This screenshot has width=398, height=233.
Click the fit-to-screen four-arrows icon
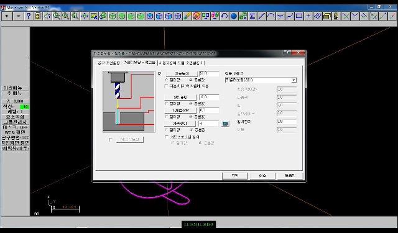85,16
